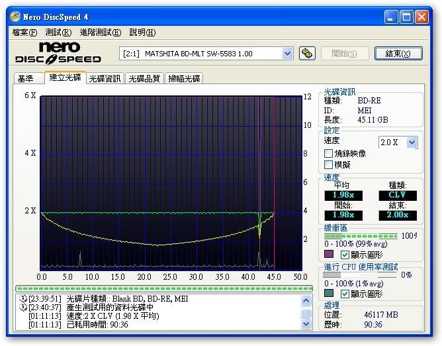Click the BD-RE disc type value
The height and width of the screenshot is (346, 442).
[x=369, y=101]
